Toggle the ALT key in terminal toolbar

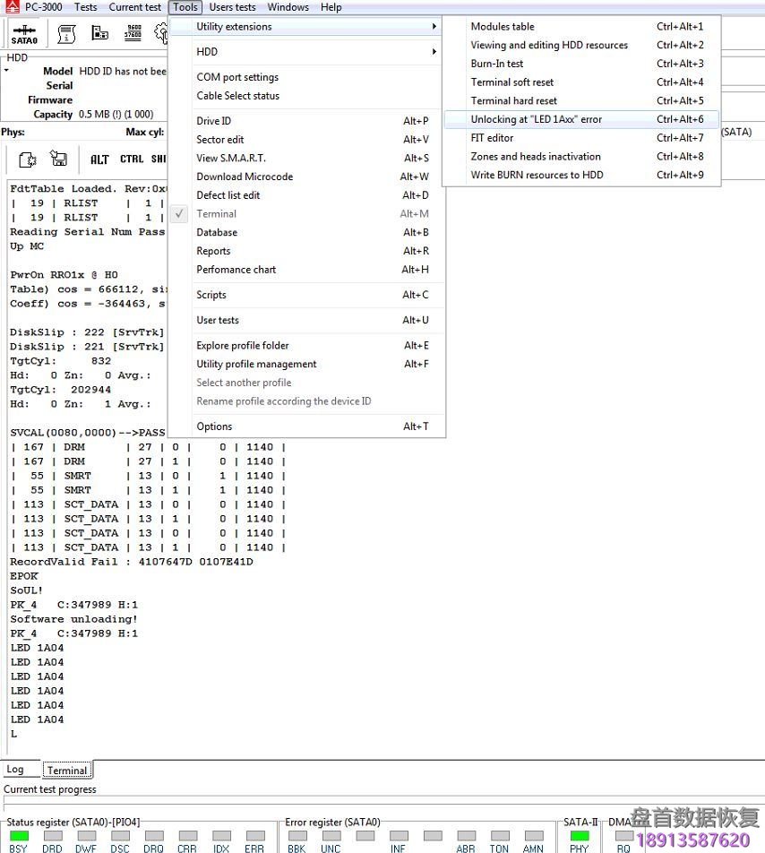(99, 159)
